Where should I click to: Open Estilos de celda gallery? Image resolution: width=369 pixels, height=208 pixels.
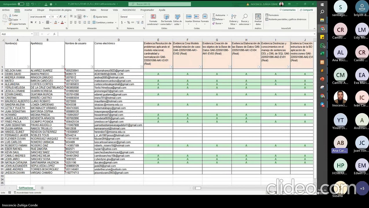coord(177,20)
